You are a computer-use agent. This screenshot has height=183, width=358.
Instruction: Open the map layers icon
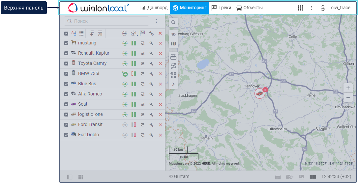173,44
